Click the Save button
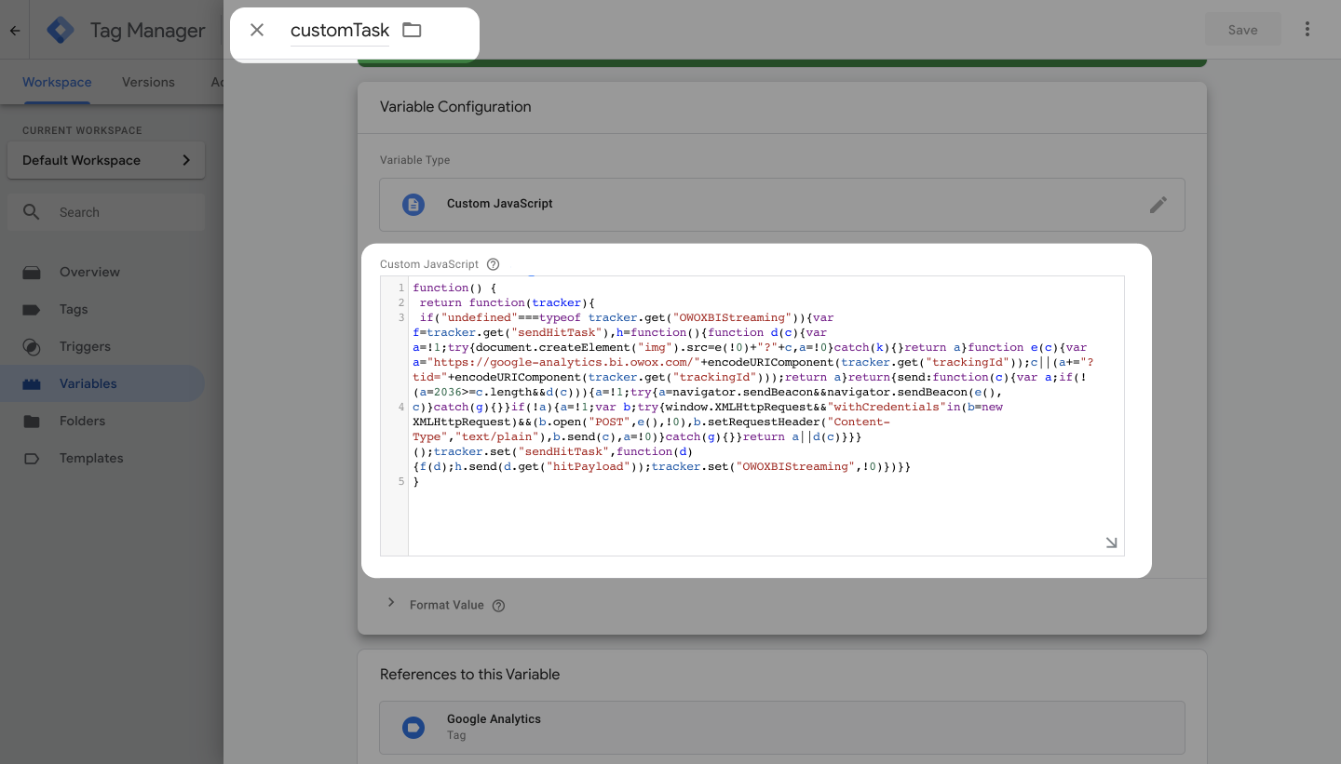1341x764 pixels. [x=1242, y=30]
